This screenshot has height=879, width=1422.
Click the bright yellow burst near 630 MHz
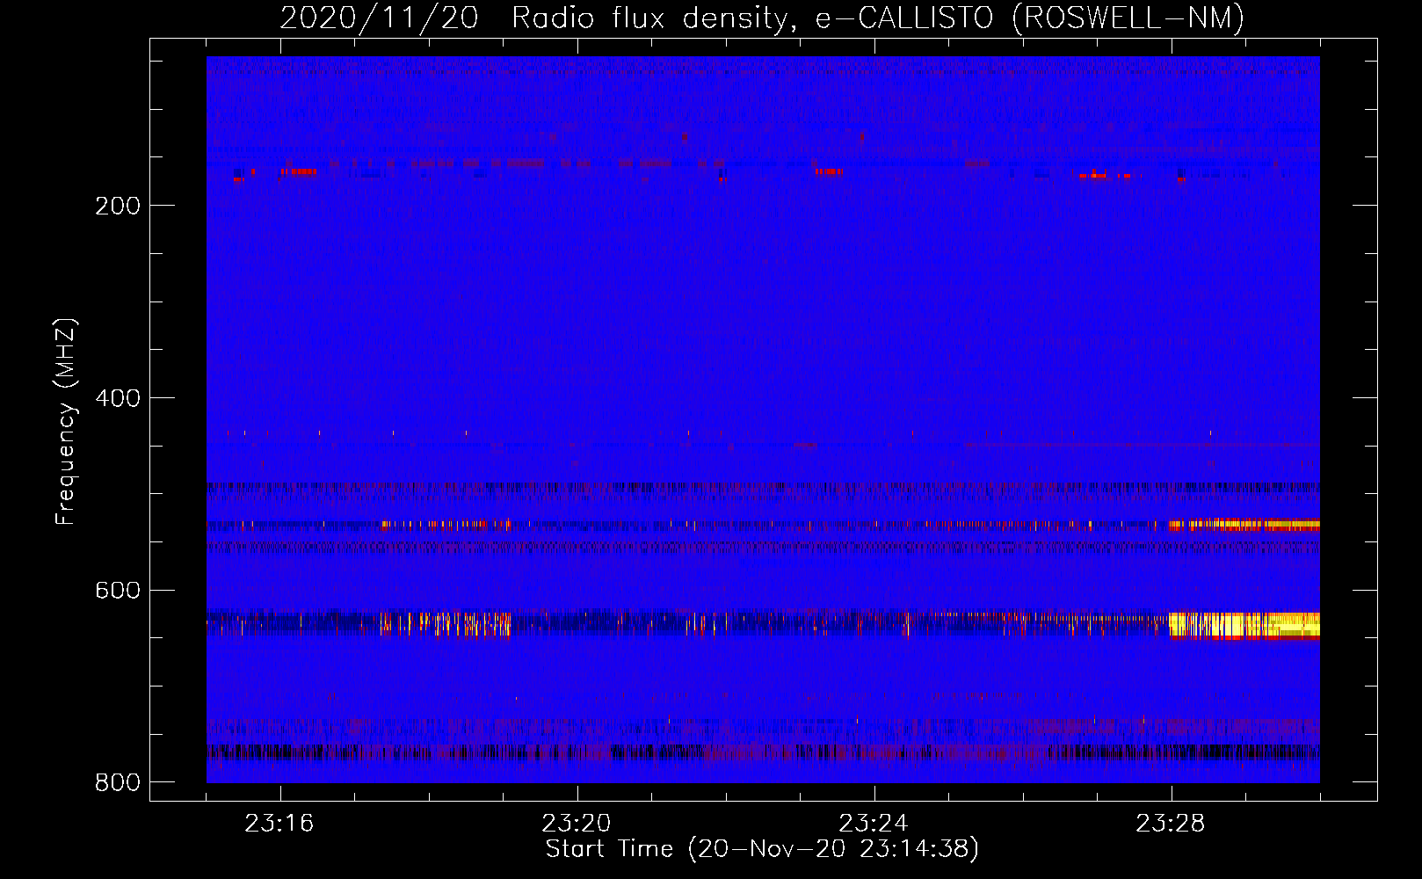click(x=1244, y=625)
